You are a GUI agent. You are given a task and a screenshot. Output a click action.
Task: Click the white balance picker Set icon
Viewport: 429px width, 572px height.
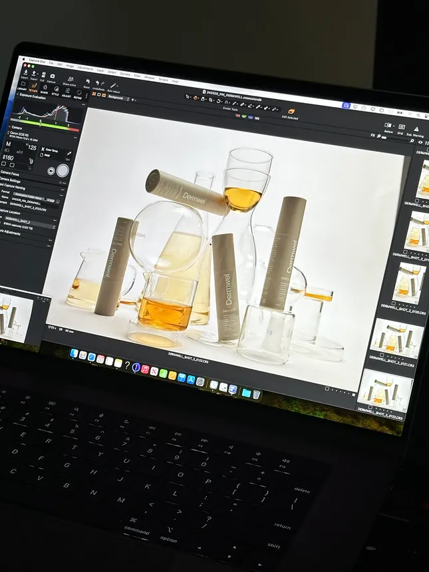pos(69,154)
